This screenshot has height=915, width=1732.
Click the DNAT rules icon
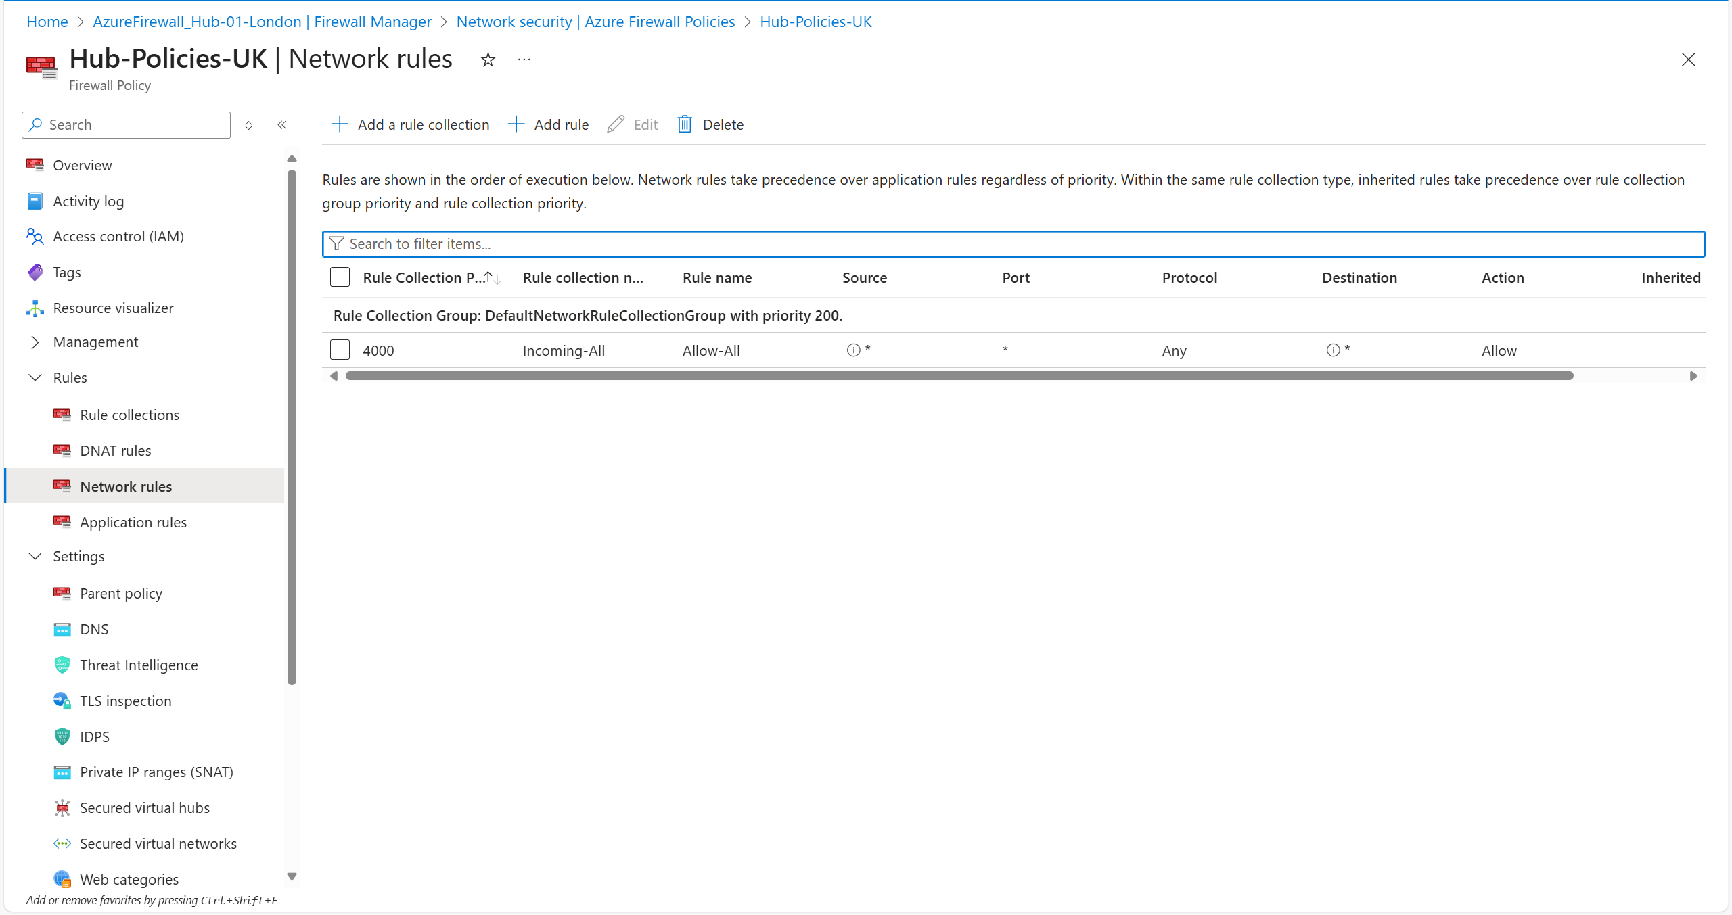point(62,450)
